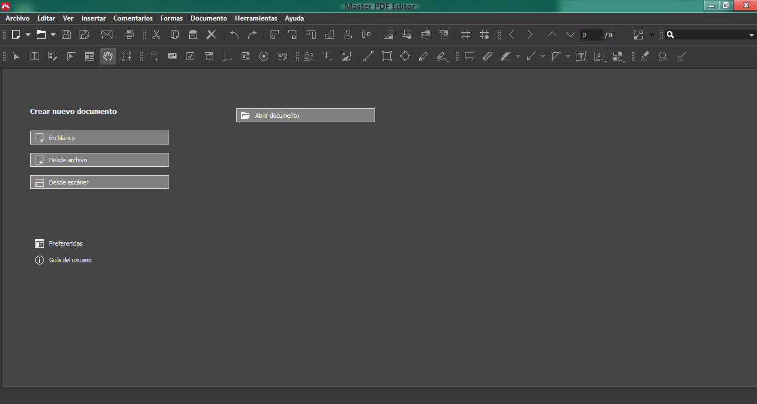This screenshot has width=757, height=404.
Task: Select the hand pan tool
Action: click(108, 56)
